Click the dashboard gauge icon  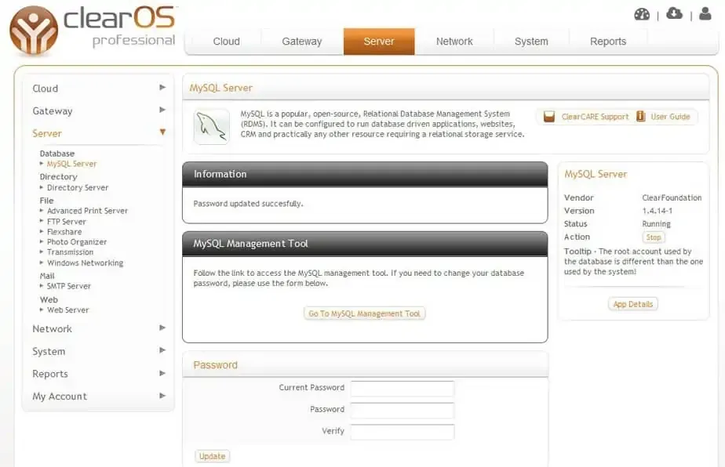click(642, 13)
